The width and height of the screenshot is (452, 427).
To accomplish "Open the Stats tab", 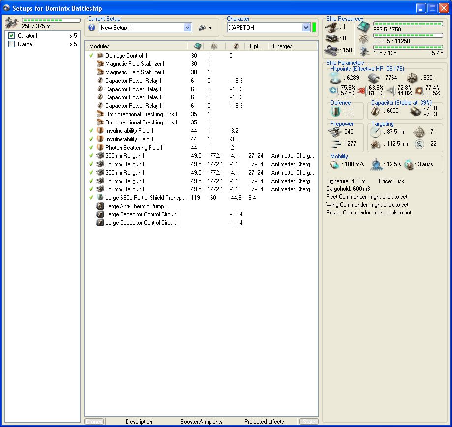I will (x=309, y=421).
